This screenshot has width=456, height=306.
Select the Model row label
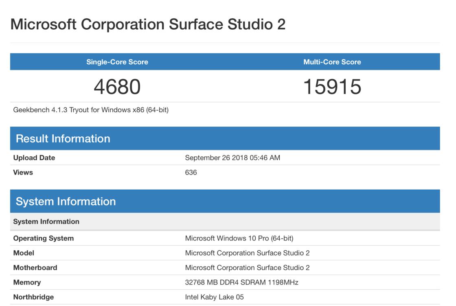tap(24, 253)
